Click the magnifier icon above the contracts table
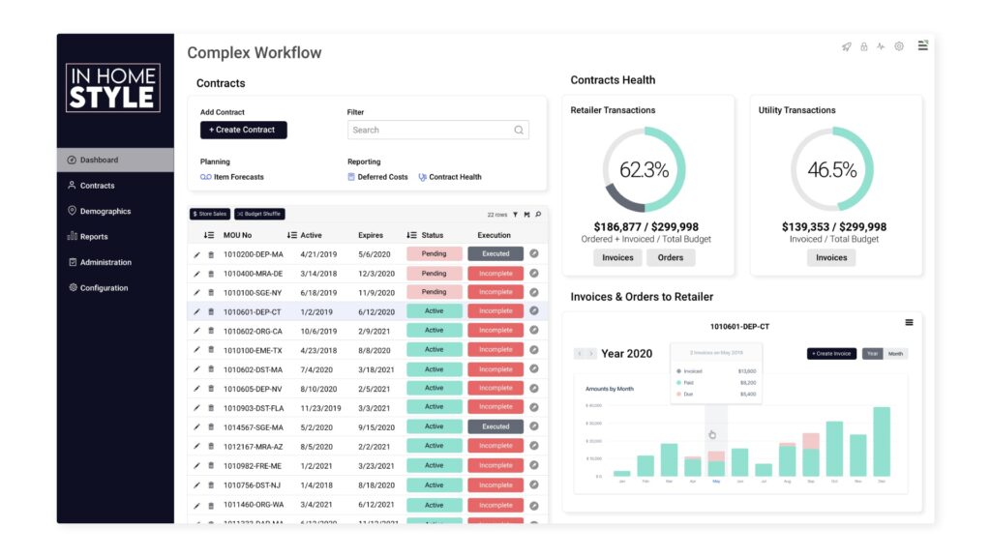991x557 pixels. [538, 215]
